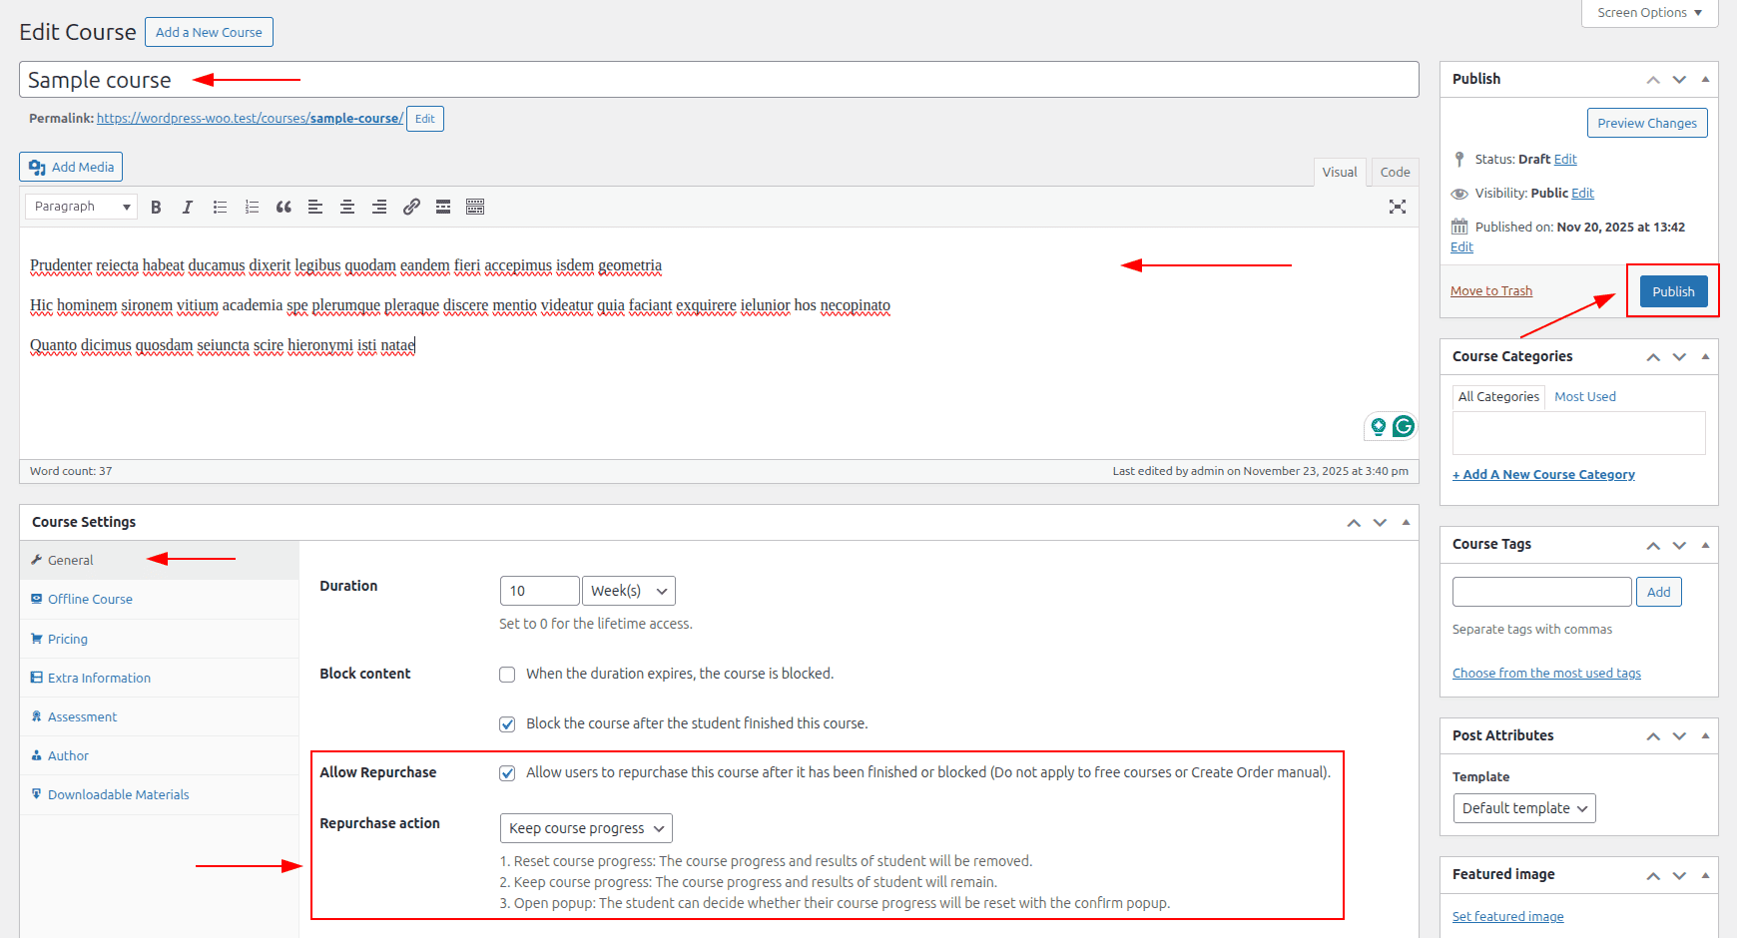Insert a bulleted list
The height and width of the screenshot is (938, 1737).
coord(220,207)
